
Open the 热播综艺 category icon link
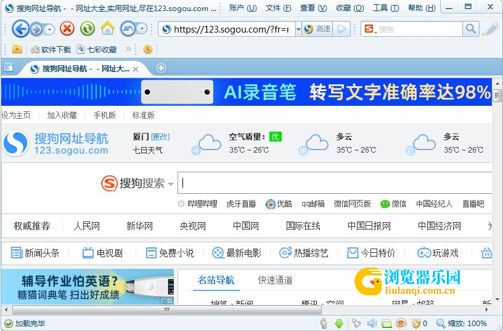coord(304,253)
